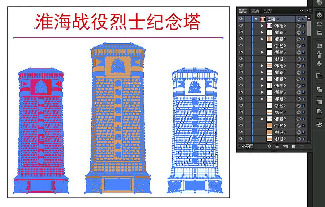Click the 1 个图层 status text
Screen dimensions: 325x207
pyautogui.click(x=246, y=147)
